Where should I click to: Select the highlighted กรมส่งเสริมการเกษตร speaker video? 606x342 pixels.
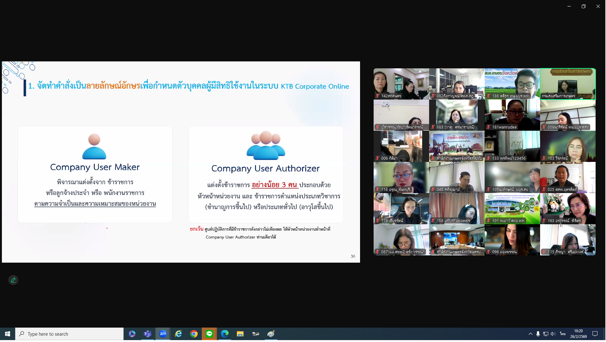(x=568, y=84)
